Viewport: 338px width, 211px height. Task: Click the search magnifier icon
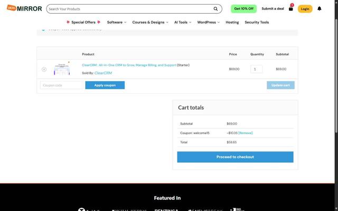[x=215, y=9]
